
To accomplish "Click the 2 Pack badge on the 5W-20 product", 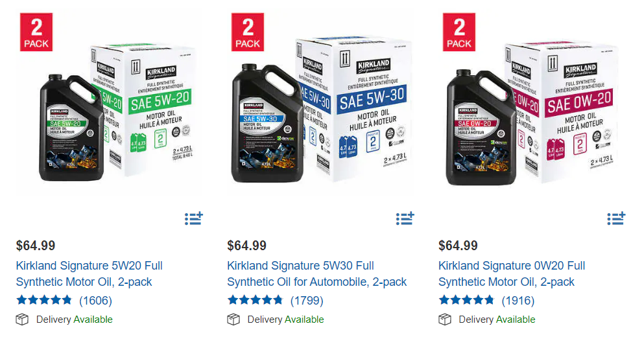I will [36, 32].
